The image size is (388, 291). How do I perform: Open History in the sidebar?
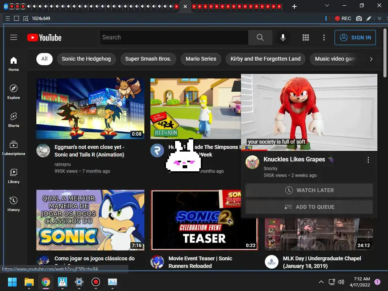pyautogui.click(x=14, y=204)
